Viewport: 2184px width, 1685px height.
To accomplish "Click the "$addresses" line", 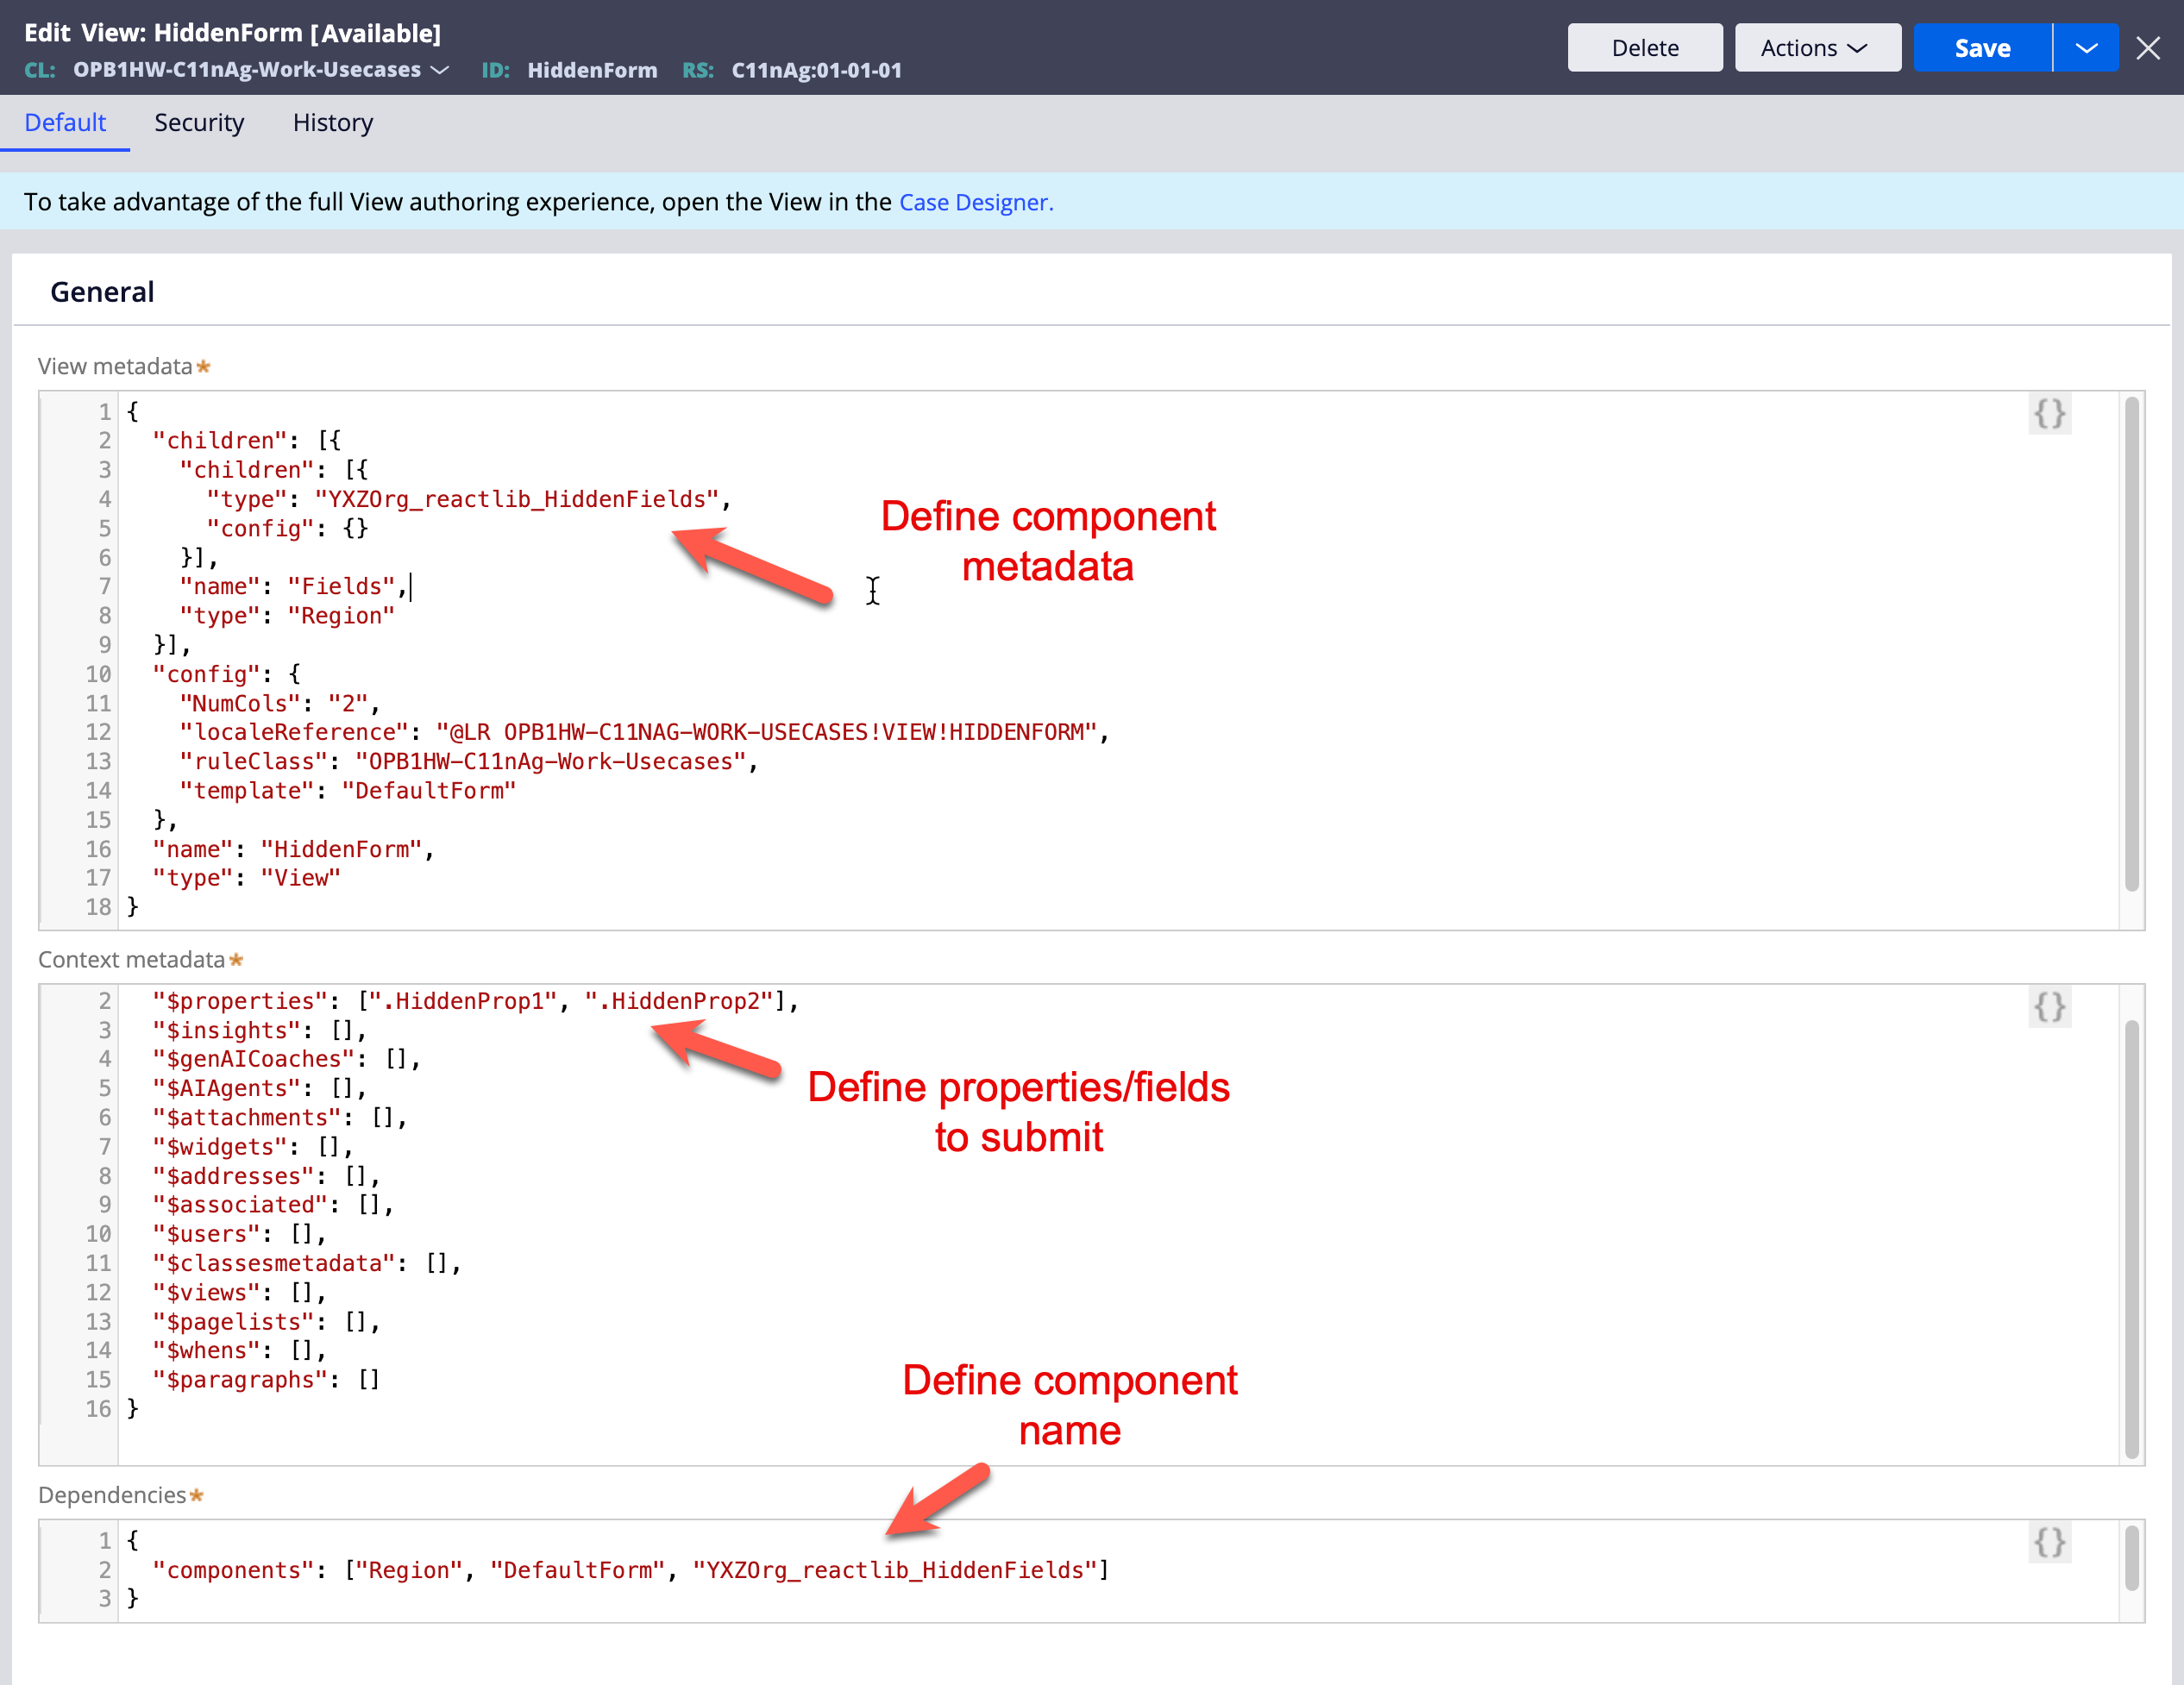I will point(266,1176).
